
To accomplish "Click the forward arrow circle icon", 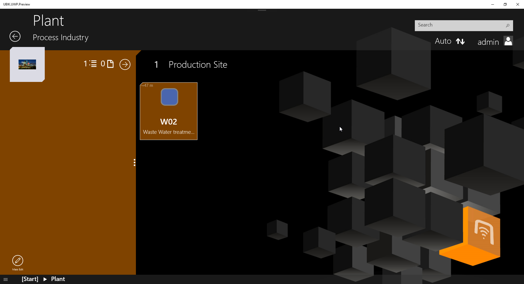I will tap(125, 64).
